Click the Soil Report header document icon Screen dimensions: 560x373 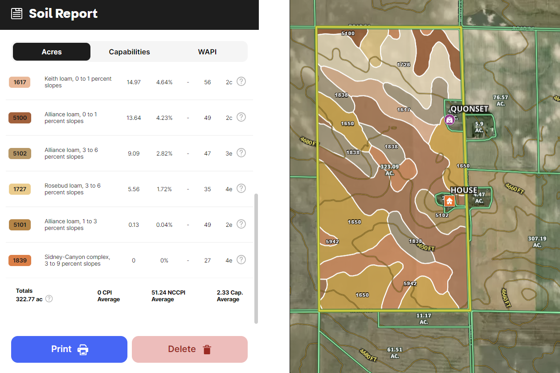point(16,14)
